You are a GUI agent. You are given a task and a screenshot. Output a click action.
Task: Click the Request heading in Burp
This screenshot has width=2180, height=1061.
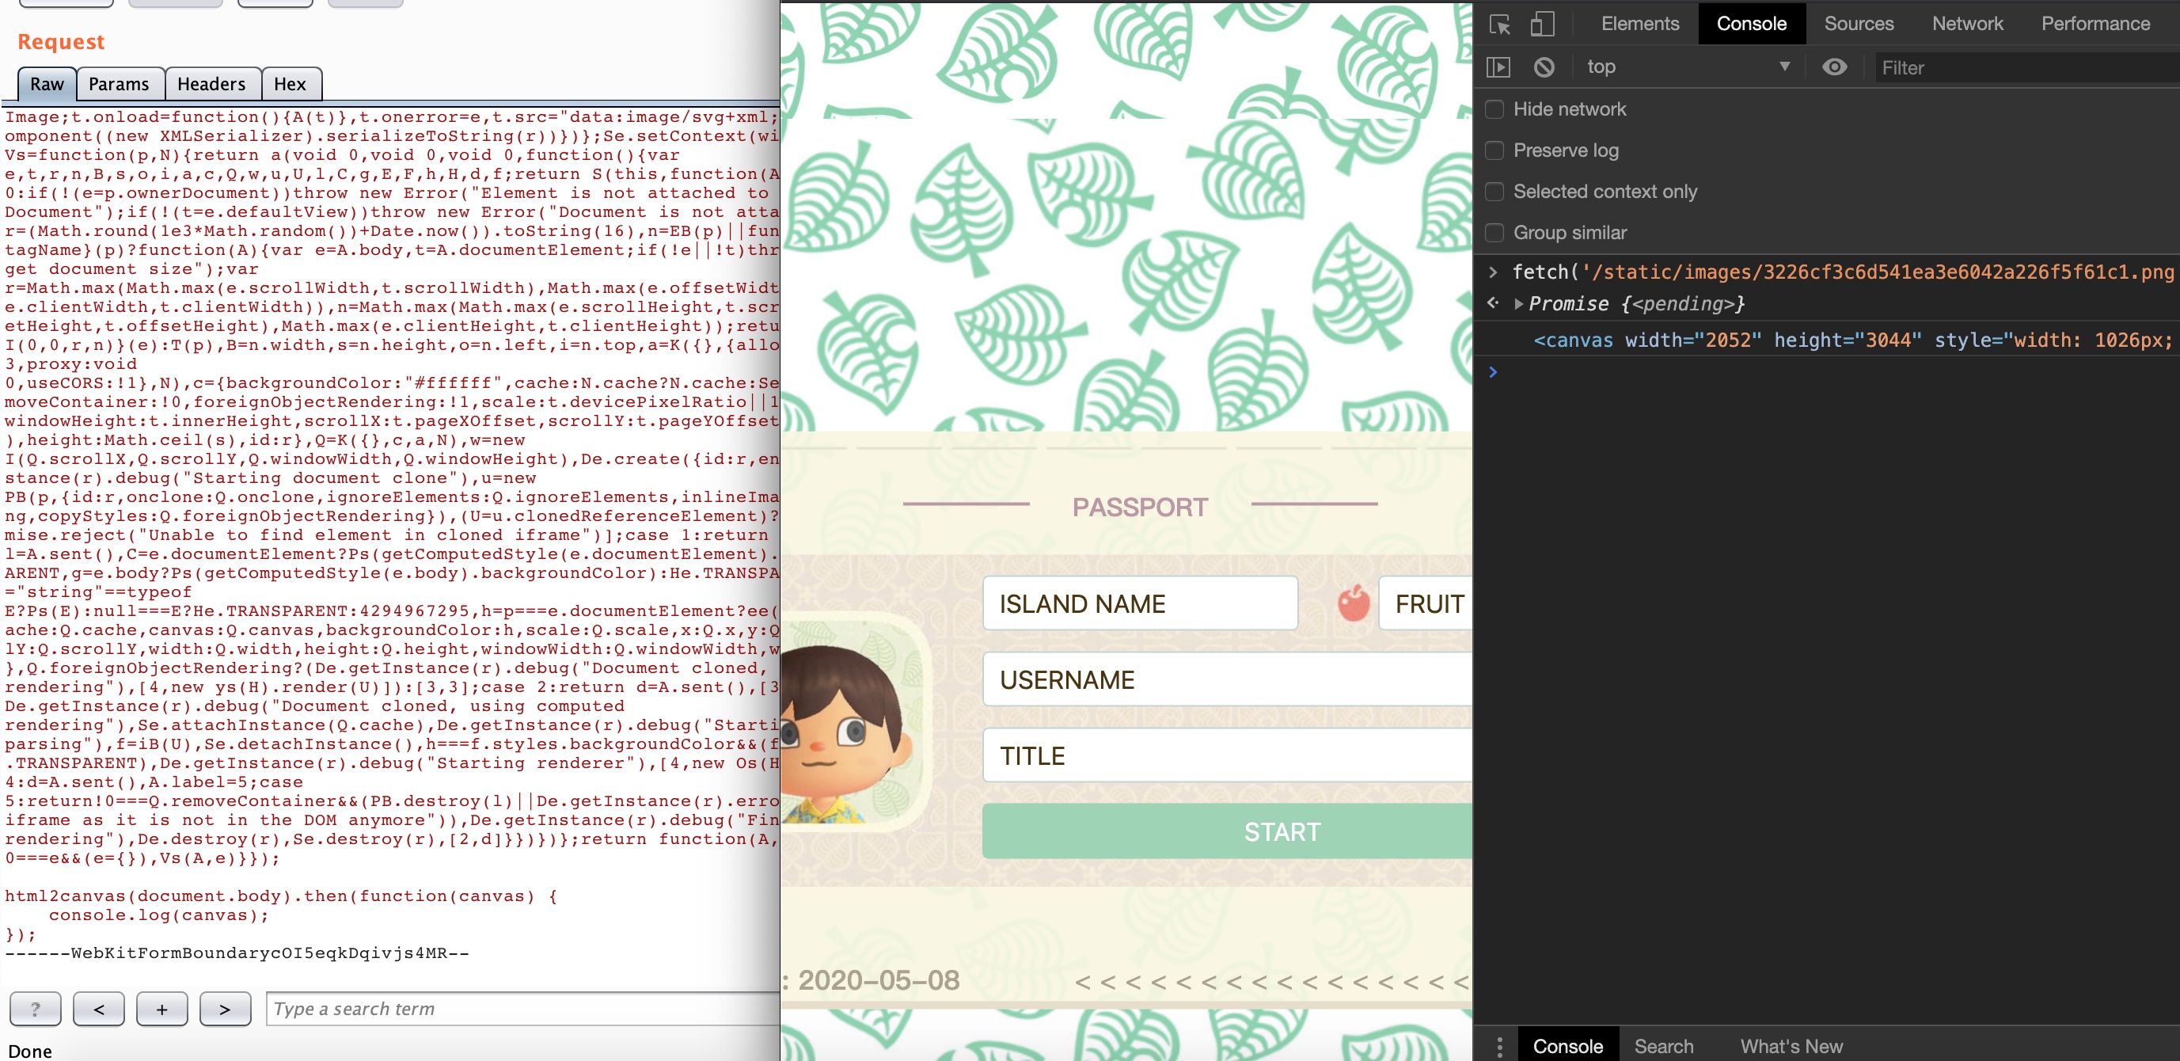point(61,41)
